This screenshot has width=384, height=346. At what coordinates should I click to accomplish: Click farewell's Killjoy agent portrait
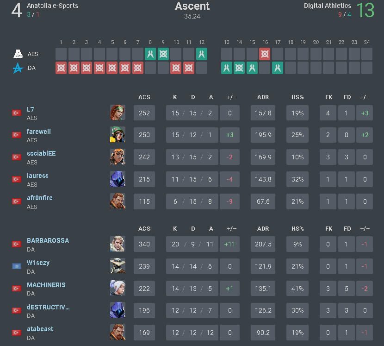118,135
